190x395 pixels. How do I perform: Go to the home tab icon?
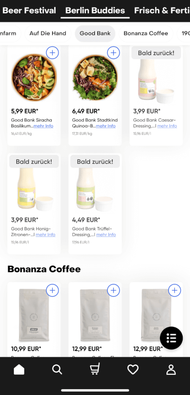coord(19,369)
